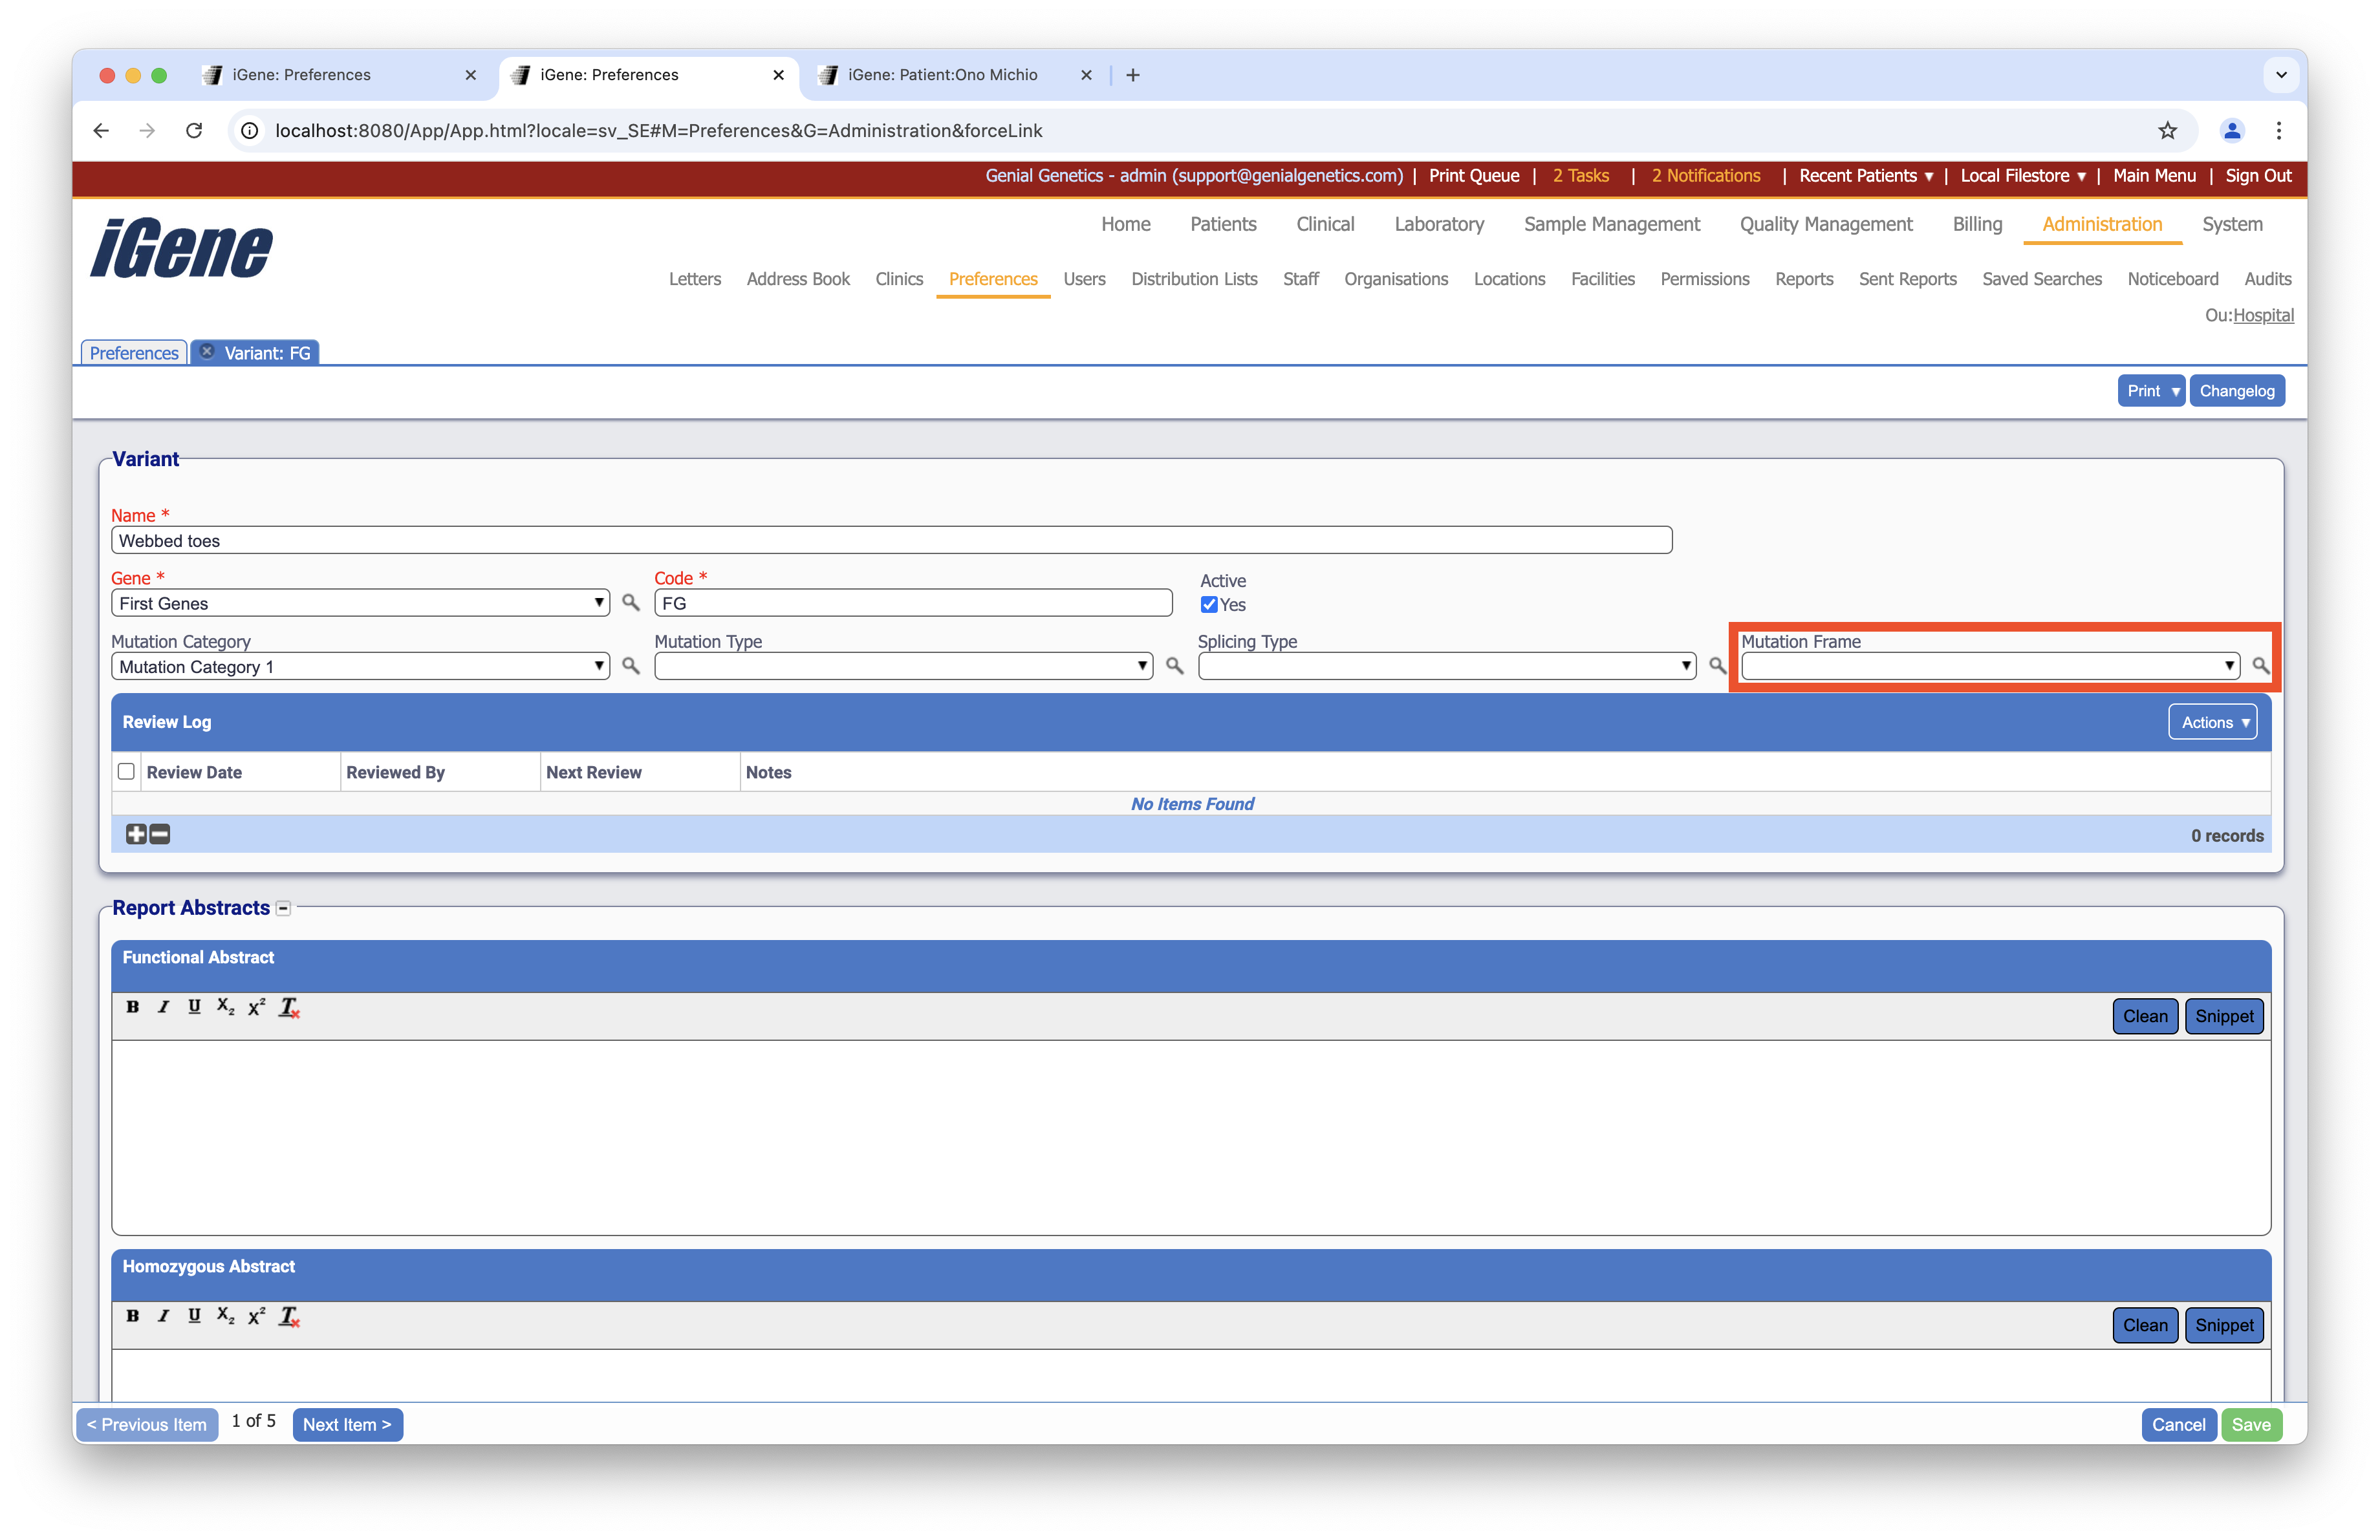The height and width of the screenshot is (1540, 2380).
Task: Go to Next Item
Action: tap(347, 1424)
